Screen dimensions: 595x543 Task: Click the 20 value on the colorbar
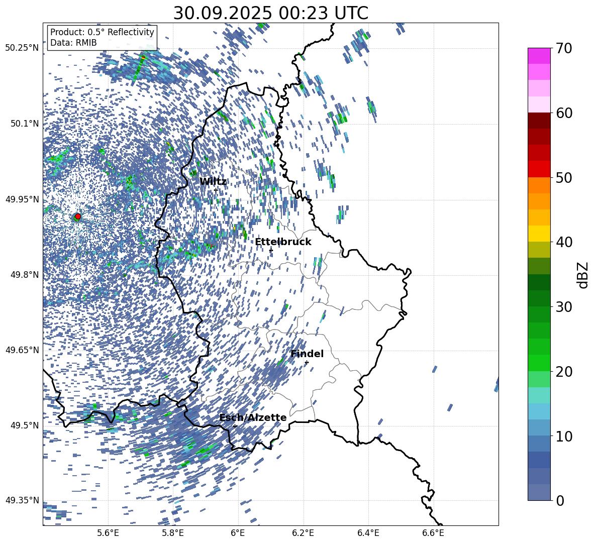563,372
